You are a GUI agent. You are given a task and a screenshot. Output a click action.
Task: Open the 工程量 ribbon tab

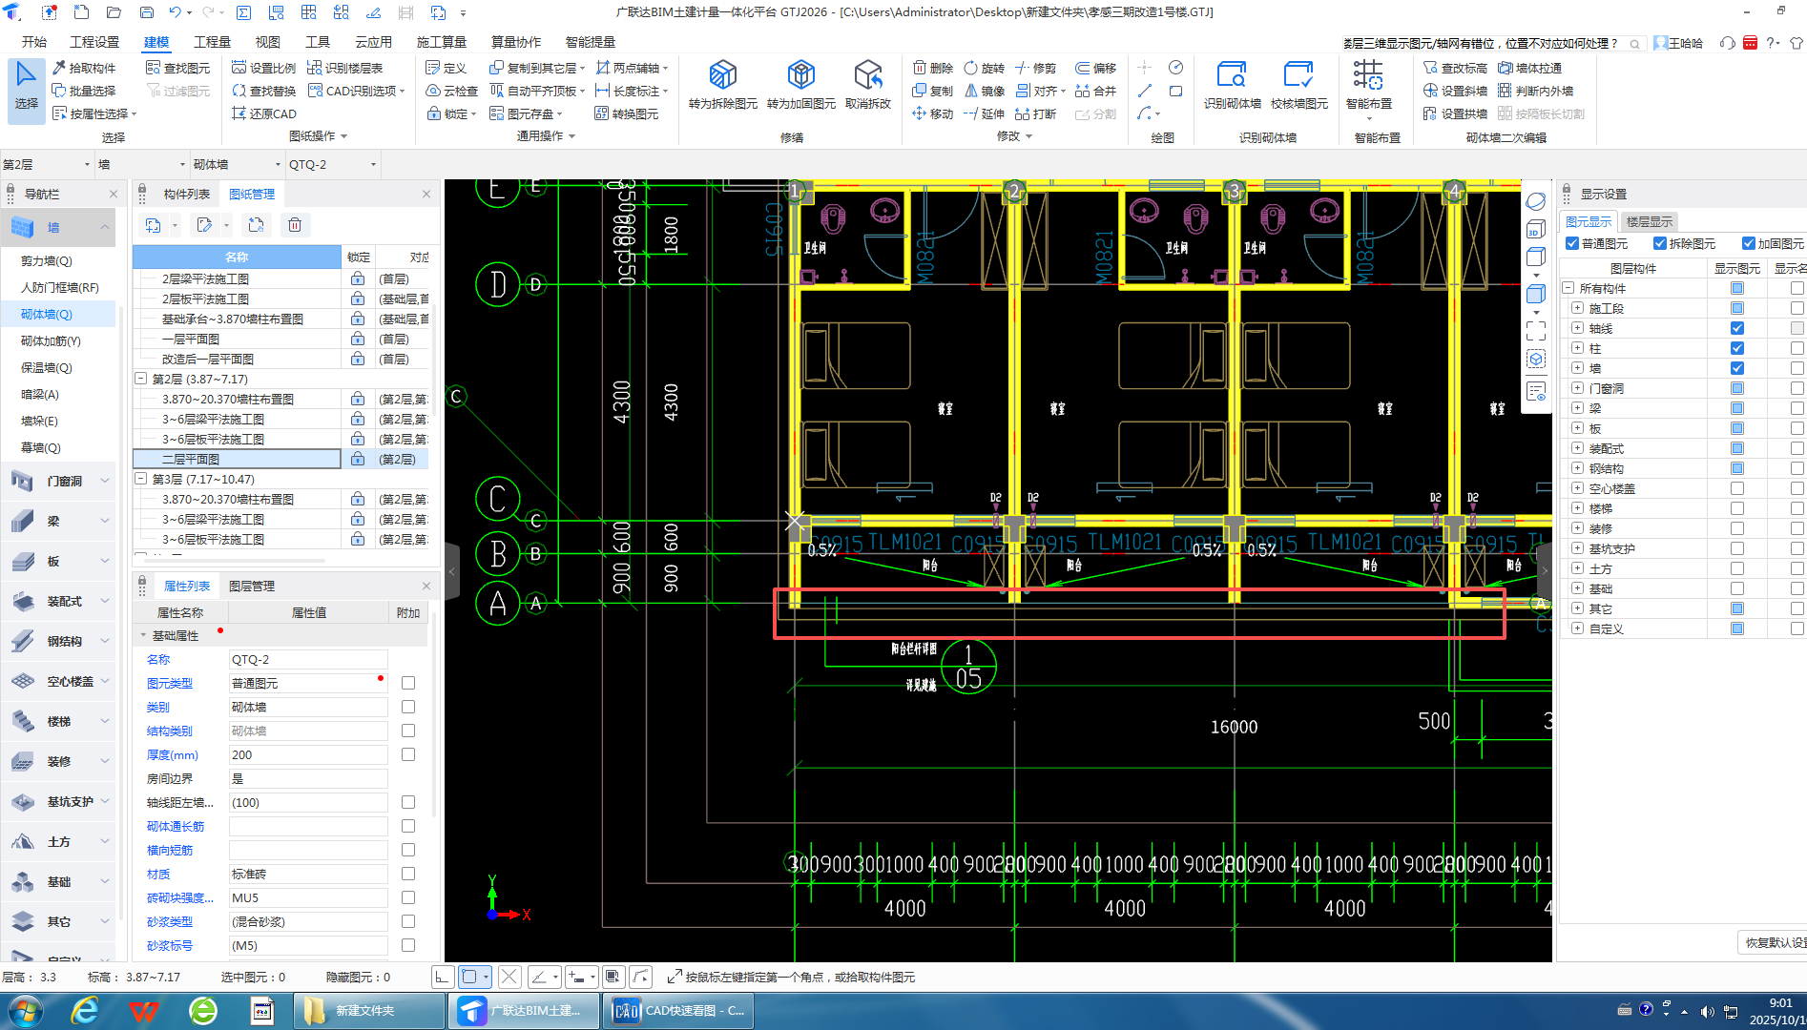212,42
